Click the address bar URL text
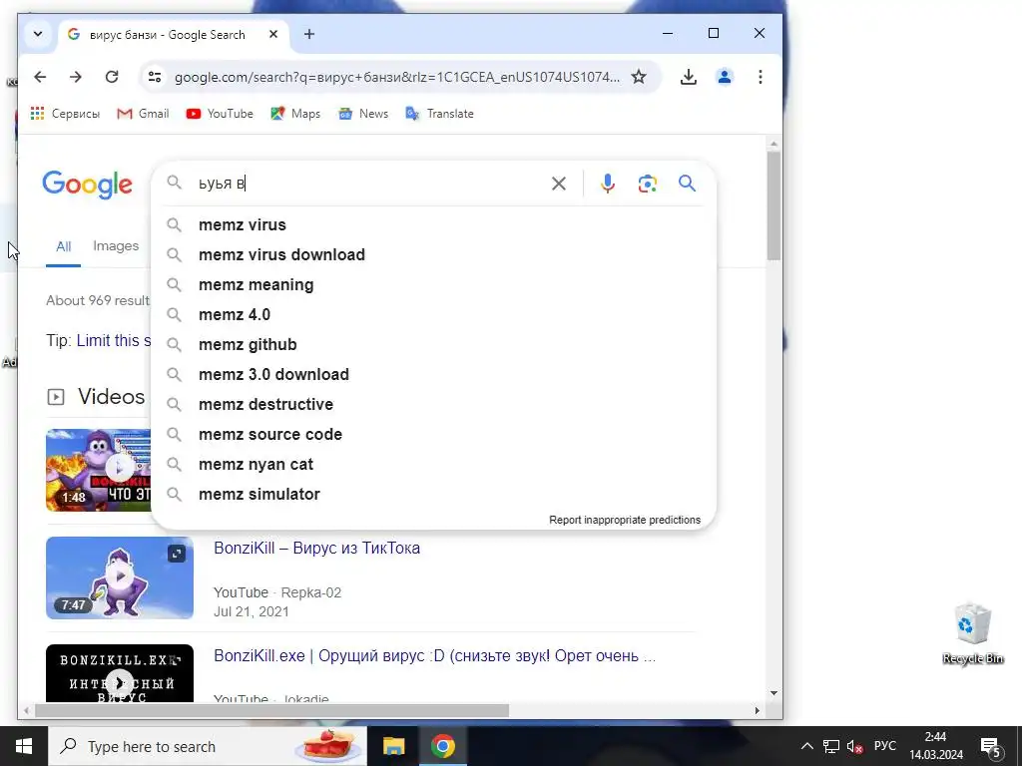The height and width of the screenshot is (766, 1022). pos(397,77)
